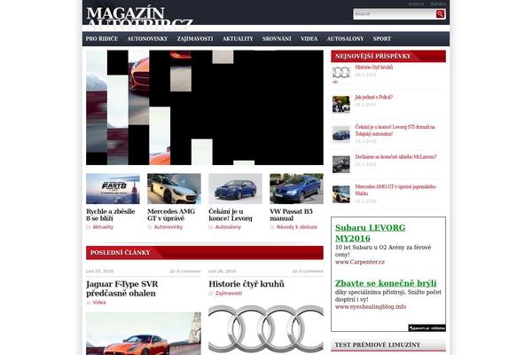The image size is (532, 355).
Task: Open 'Čekání je u konce! Levorg' carousel headline
Action: (x=231, y=215)
